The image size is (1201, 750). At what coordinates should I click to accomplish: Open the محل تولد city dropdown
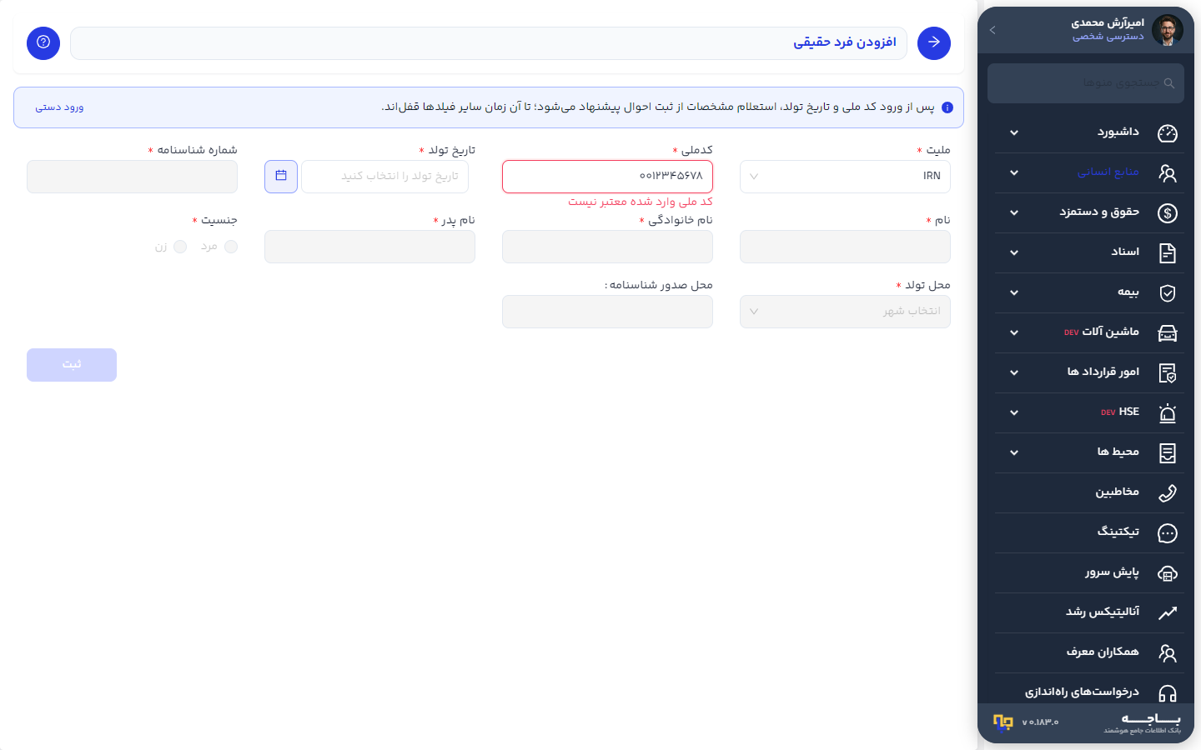click(845, 312)
